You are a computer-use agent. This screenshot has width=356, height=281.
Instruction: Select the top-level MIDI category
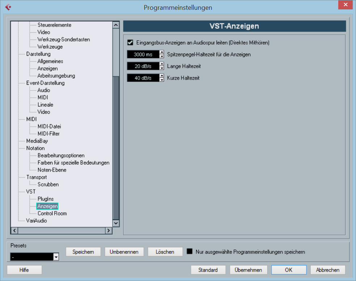32,119
